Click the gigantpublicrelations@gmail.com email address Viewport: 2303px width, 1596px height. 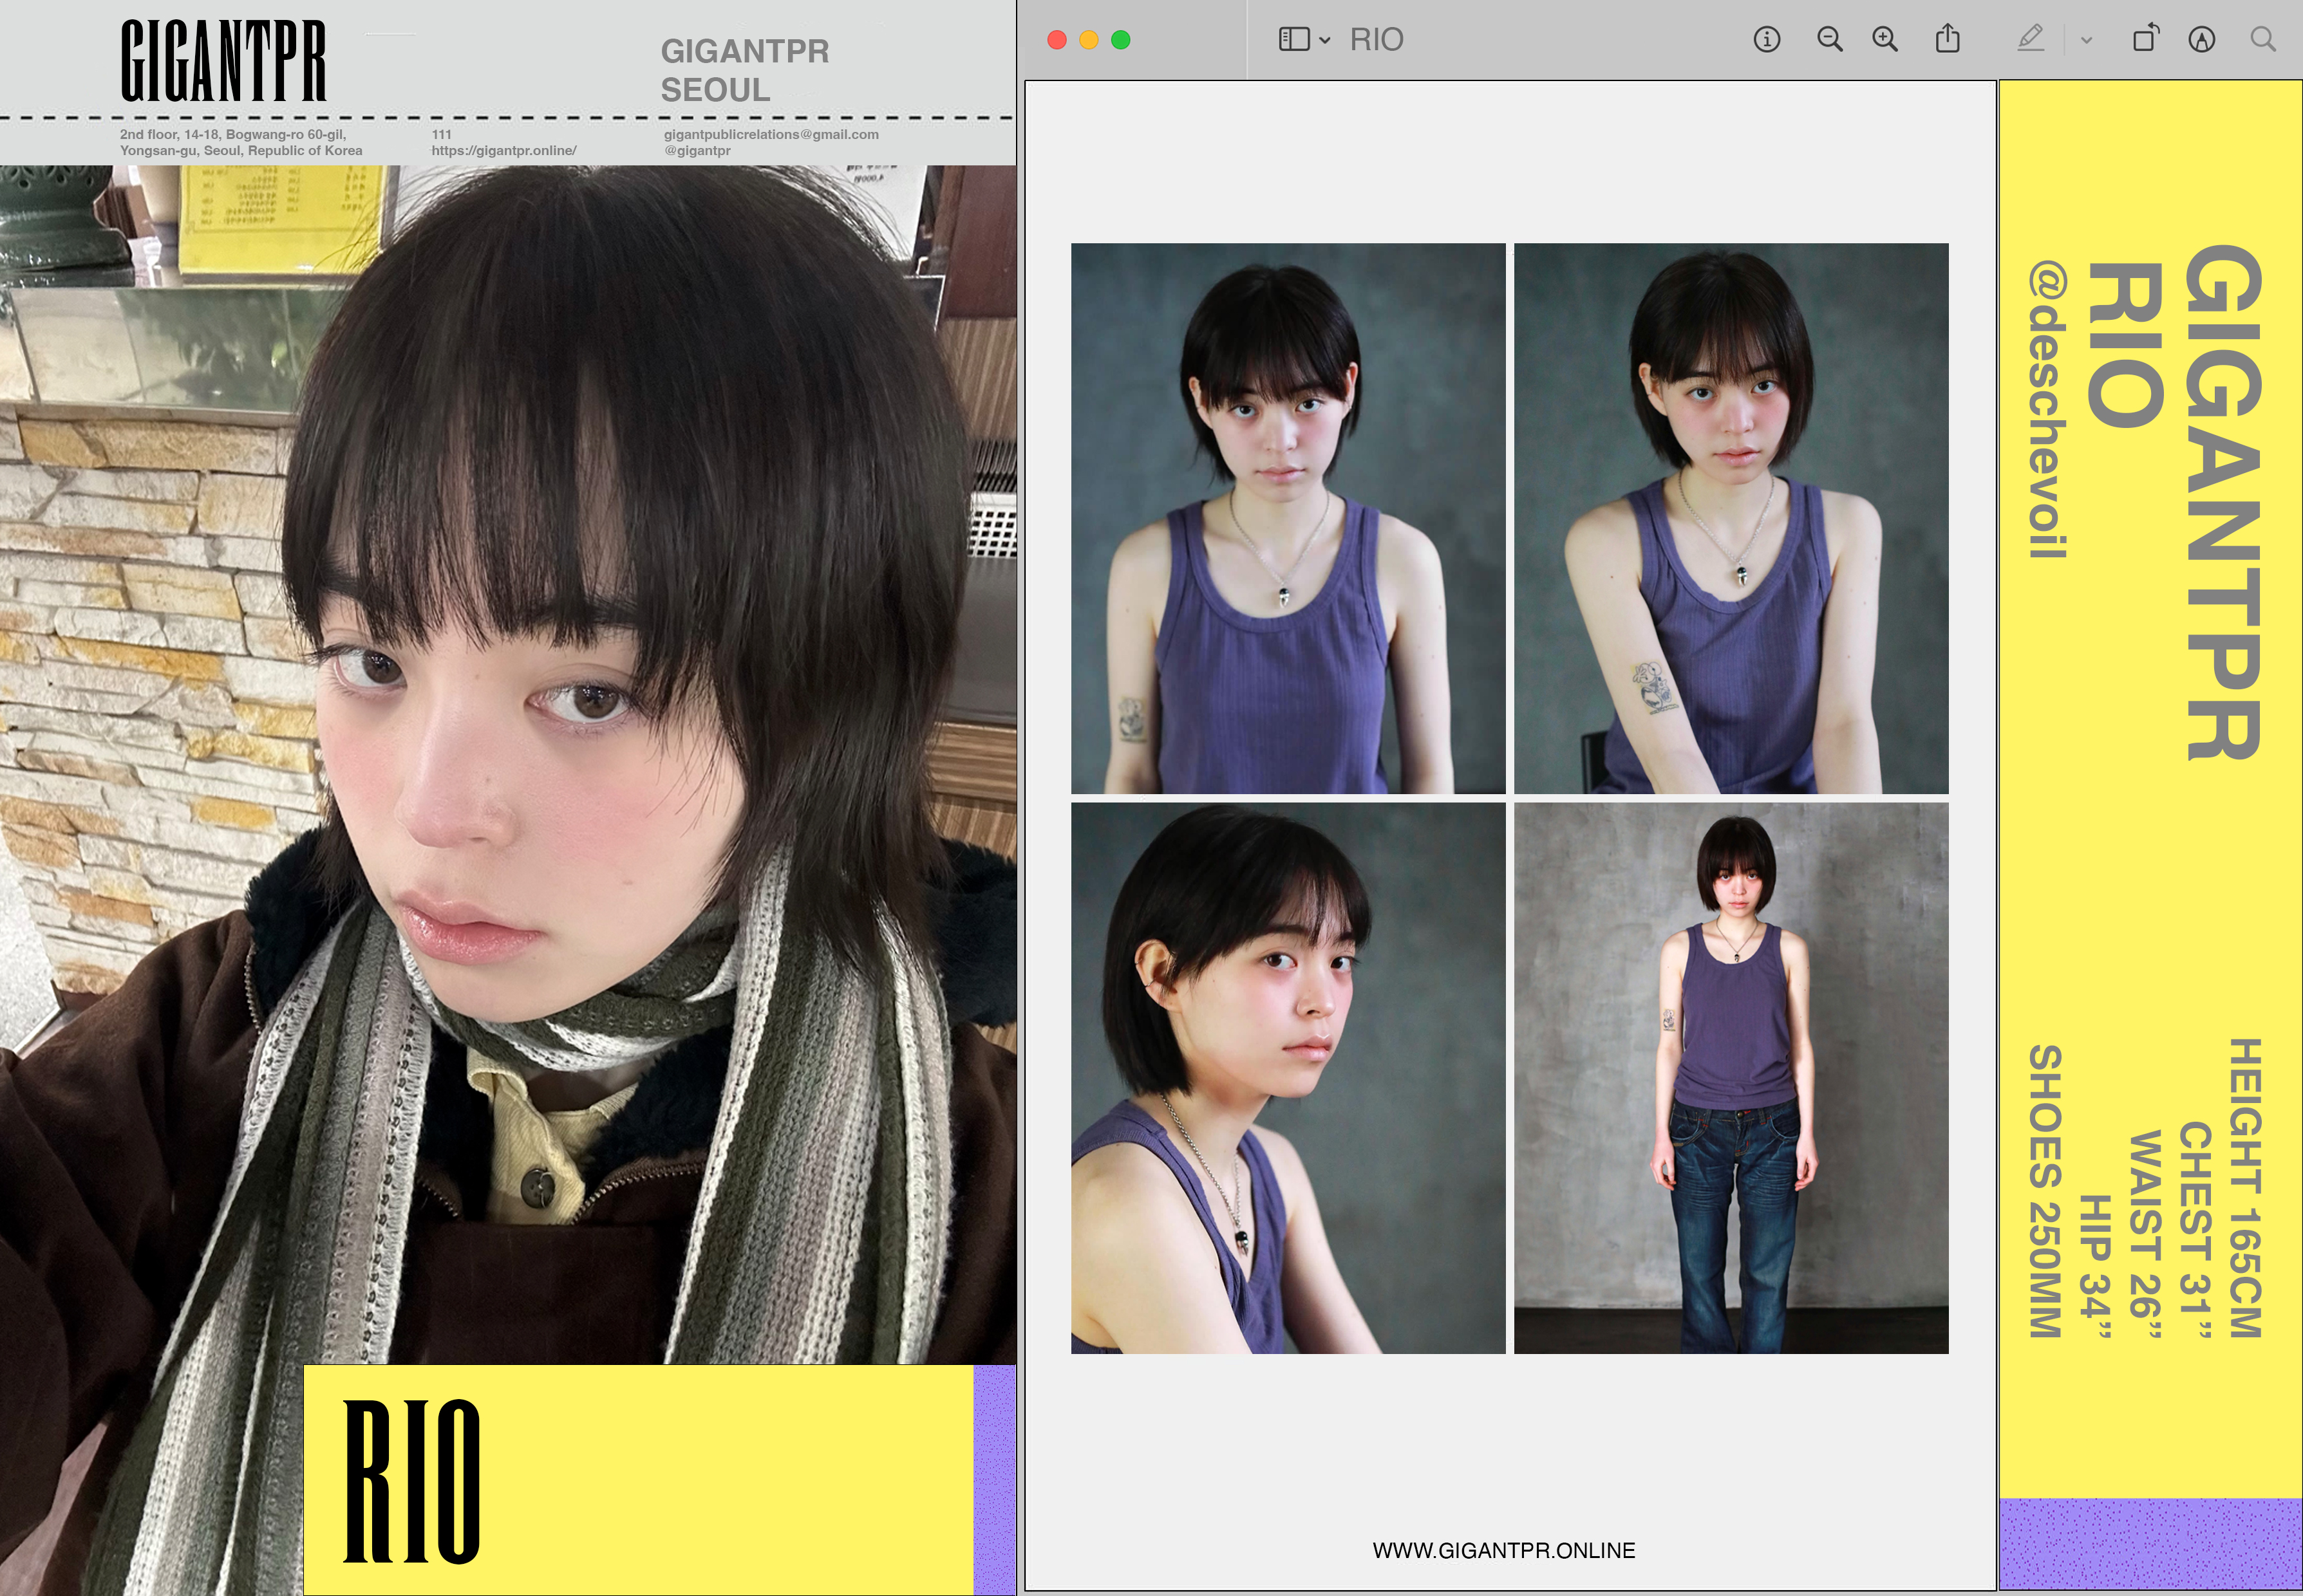[x=770, y=134]
